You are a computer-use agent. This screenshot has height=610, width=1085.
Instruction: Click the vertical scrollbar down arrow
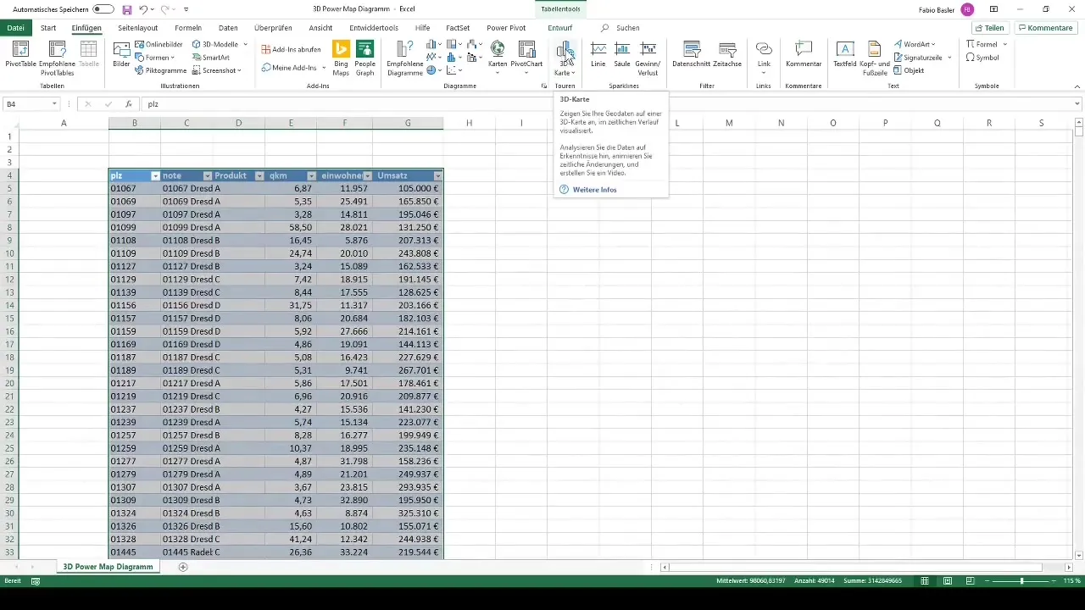tap(1079, 555)
